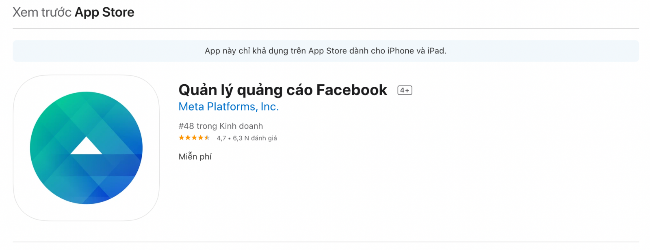Click the Facebook Ads Manager app icon
The image size is (650, 250).
click(x=86, y=148)
